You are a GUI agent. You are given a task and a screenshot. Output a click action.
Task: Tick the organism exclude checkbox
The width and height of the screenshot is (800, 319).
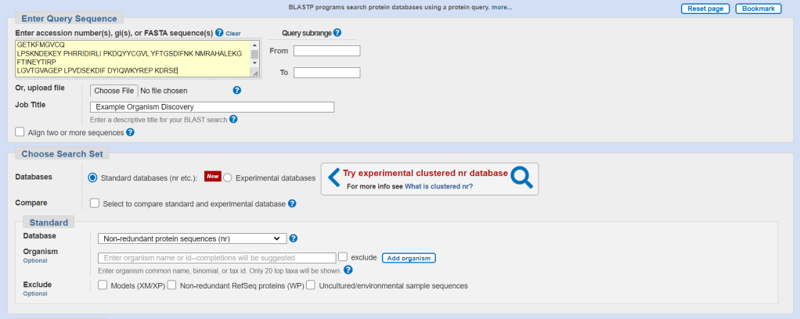[x=343, y=257]
